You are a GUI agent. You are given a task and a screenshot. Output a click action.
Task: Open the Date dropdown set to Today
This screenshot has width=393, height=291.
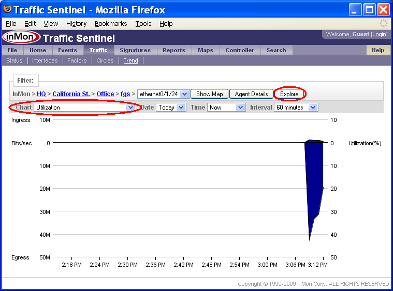pos(171,108)
